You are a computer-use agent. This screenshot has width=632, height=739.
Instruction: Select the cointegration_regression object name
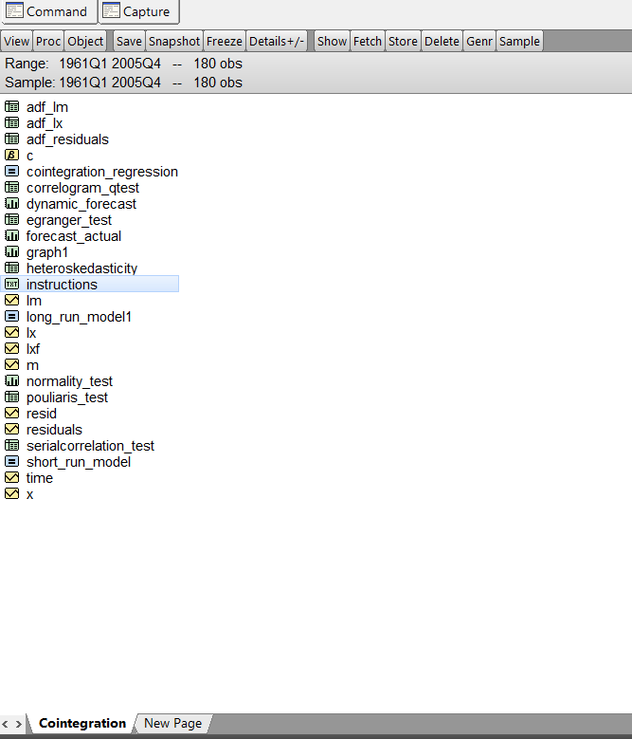click(102, 172)
